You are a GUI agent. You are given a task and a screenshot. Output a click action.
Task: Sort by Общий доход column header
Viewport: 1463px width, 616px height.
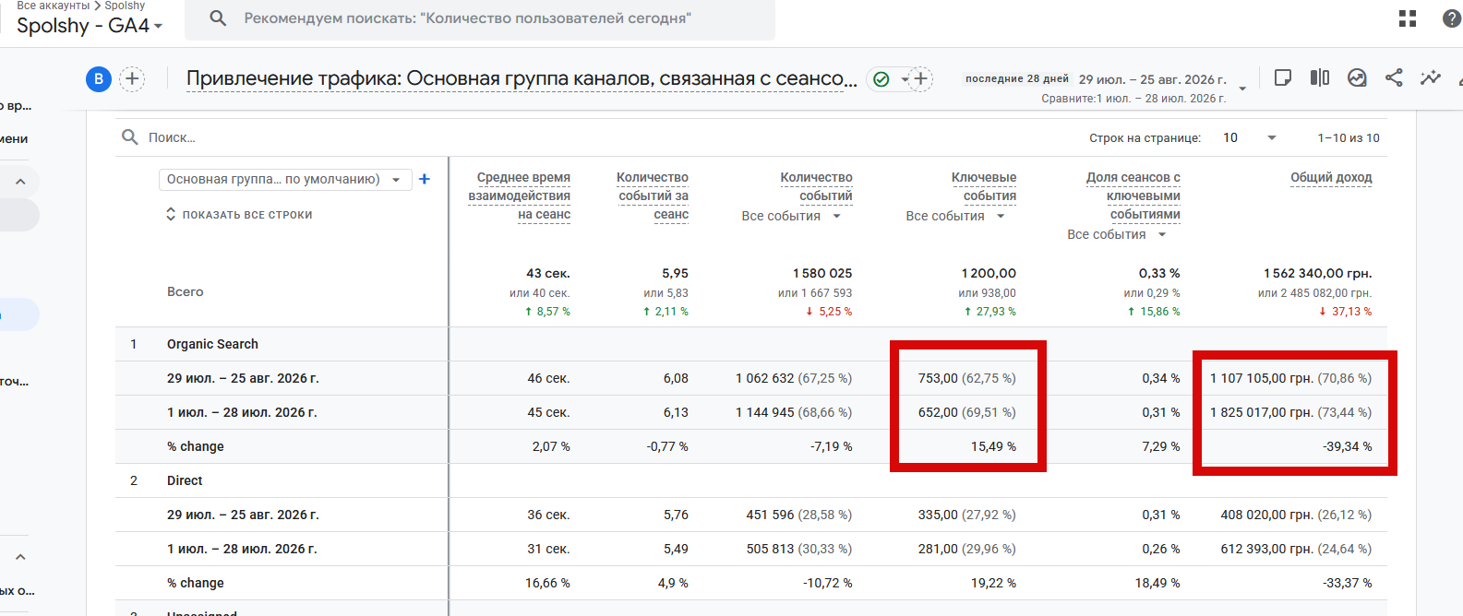click(1331, 177)
